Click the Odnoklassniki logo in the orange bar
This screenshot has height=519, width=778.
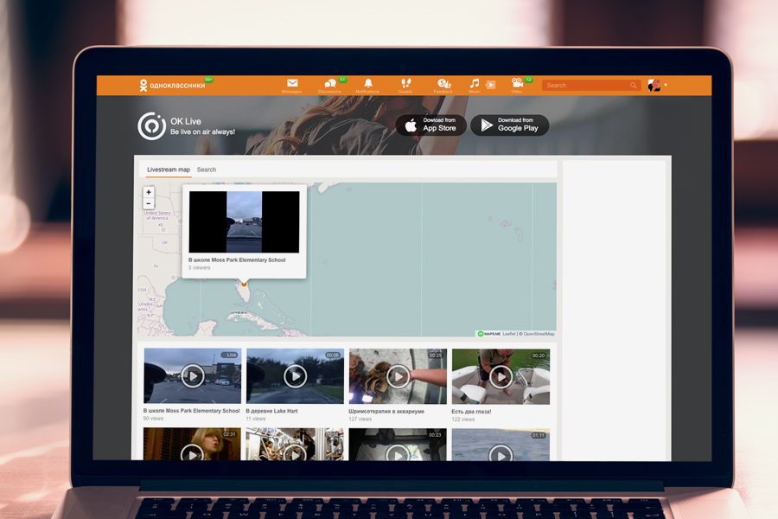pyautogui.click(x=172, y=86)
